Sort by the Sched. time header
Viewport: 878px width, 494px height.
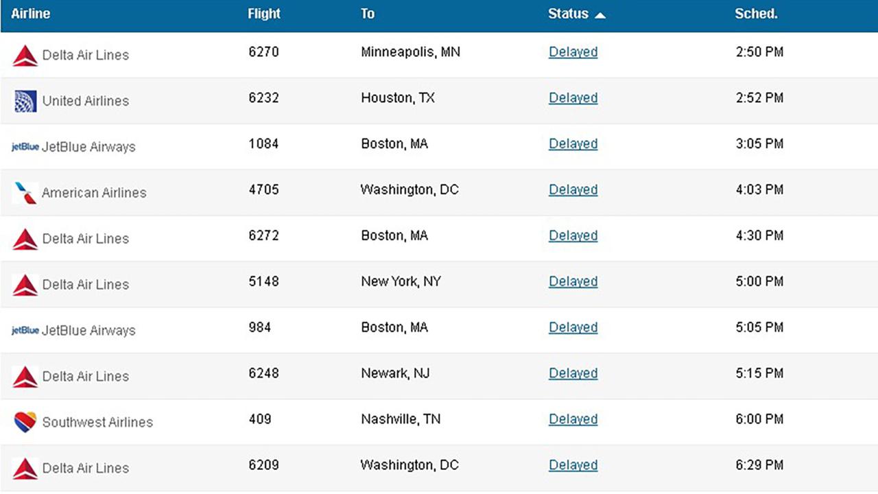[756, 14]
